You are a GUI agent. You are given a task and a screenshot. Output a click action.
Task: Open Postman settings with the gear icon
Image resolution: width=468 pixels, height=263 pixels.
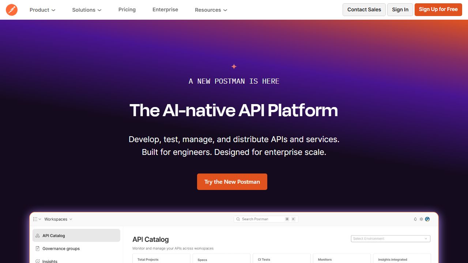tap(421, 219)
